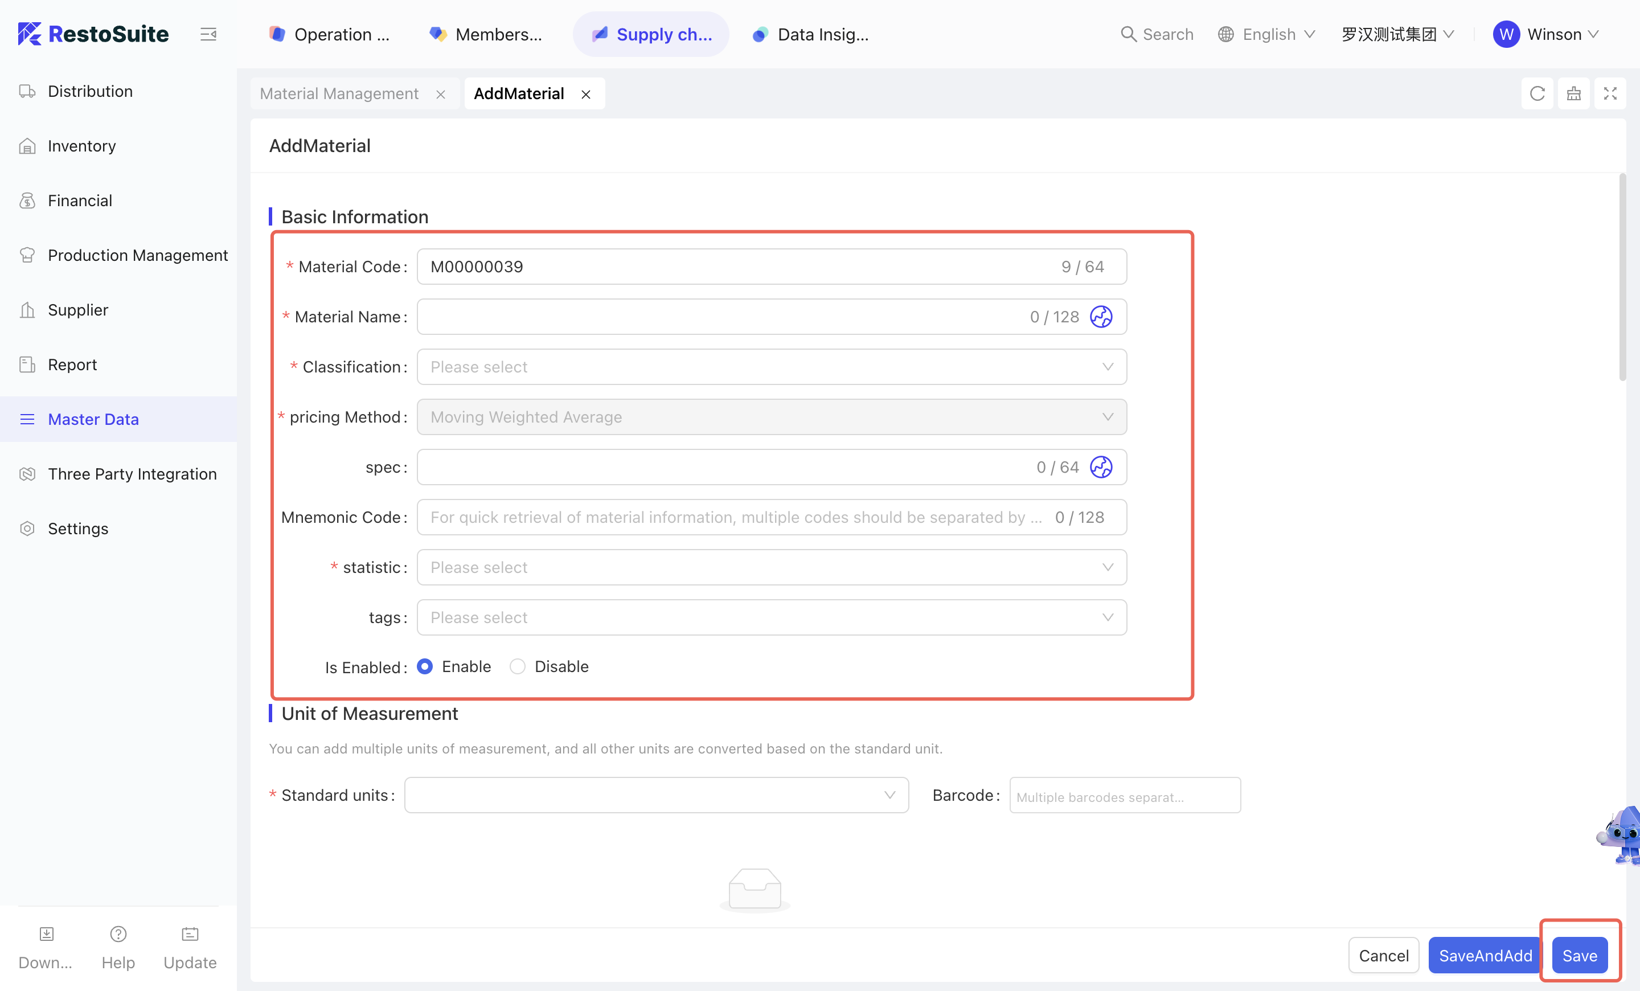Switch to Material Management tab
This screenshot has height=991, width=1640.
click(339, 94)
